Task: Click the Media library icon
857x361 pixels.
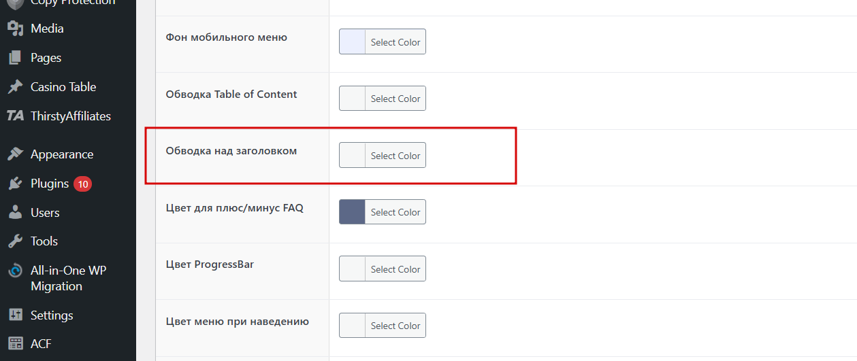Action: coord(15,29)
